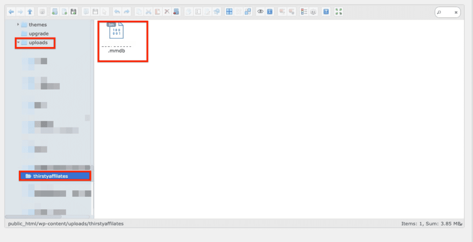Screen dimensions: 473x242
Task: Click the select all grid icon
Action: 229,12
